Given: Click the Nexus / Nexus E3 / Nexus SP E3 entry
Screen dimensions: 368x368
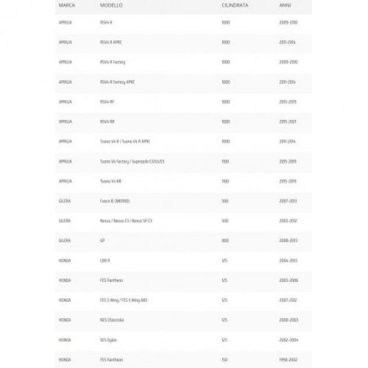Looking at the screenshot, I should tap(126, 221).
